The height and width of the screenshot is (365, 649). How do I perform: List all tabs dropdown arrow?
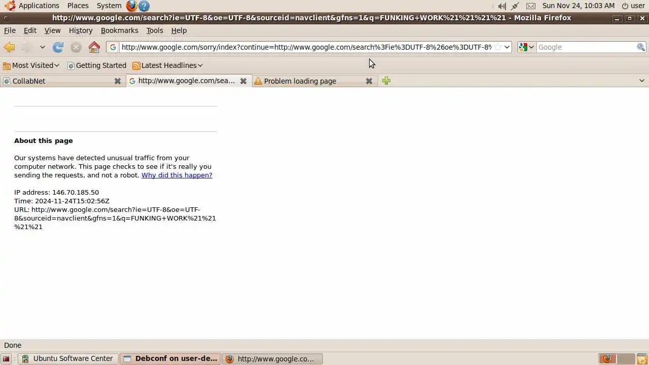click(x=641, y=81)
